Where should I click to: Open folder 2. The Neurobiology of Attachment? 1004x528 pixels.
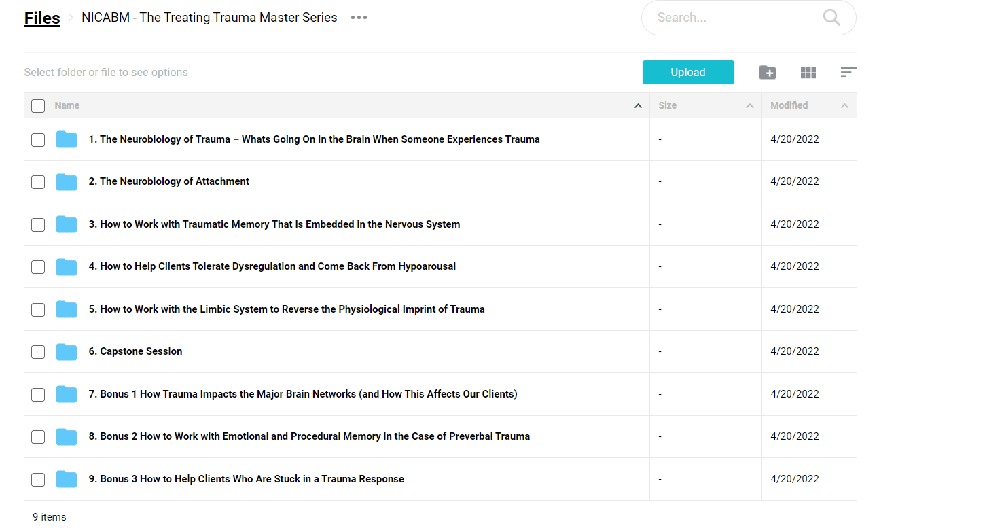click(168, 181)
